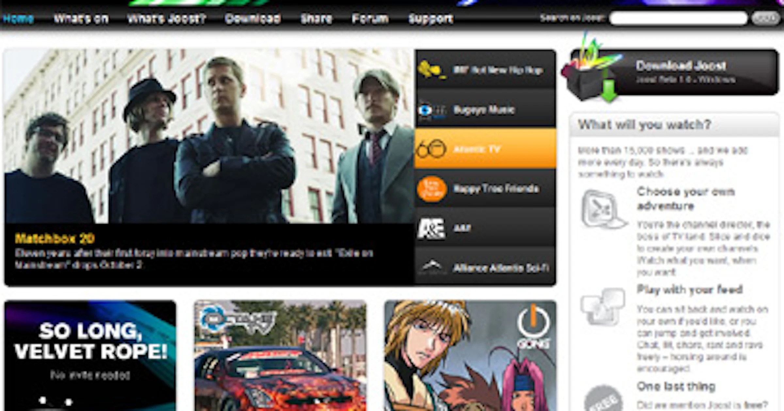Image resolution: width=784 pixels, height=411 pixels.
Task: Select the Hot New Hip Hop channel name
Action: coord(498,70)
